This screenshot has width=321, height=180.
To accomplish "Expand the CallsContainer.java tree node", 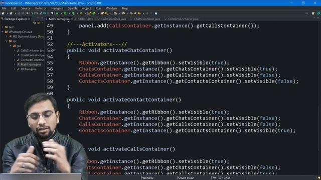I will tap(15, 50).
